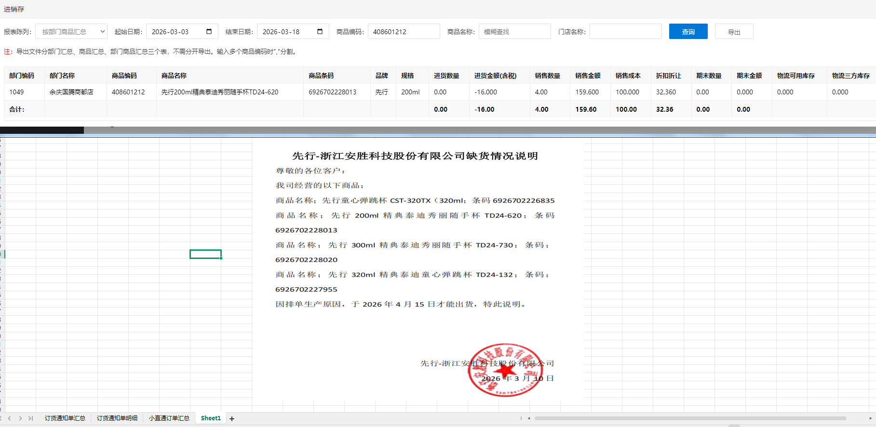This screenshot has width=876, height=427.
Task: Click the 商品名称 fuzzy search field
Action: pyautogui.click(x=514, y=32)
